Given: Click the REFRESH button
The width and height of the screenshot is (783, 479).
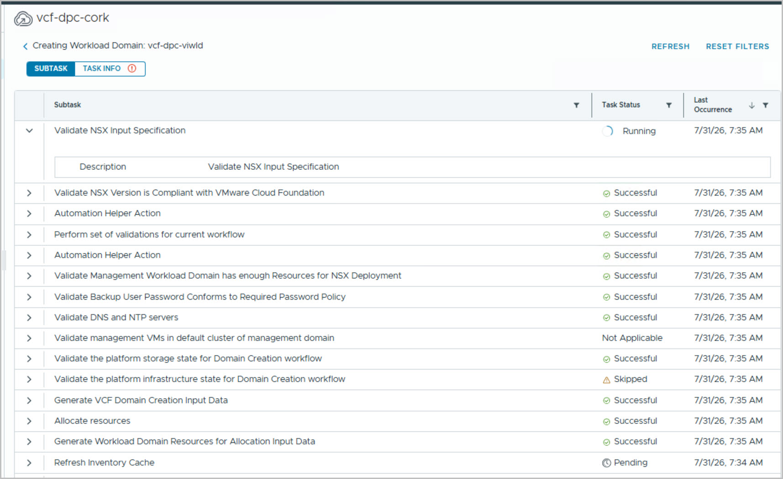Looking at the screenshot, I should click(x=670, y=46).
